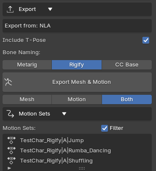156x171 pixels.
Task: Click Export Mesh & Motion button
Action: point(77,82)
